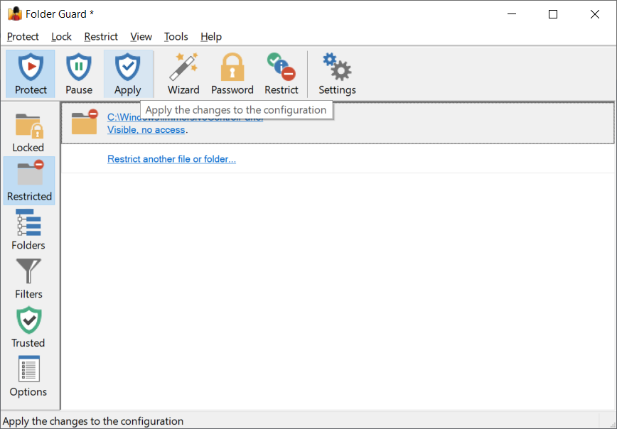
Task: Click the Folder Guard title bar app icon
Action: click(x=15, y=13)
